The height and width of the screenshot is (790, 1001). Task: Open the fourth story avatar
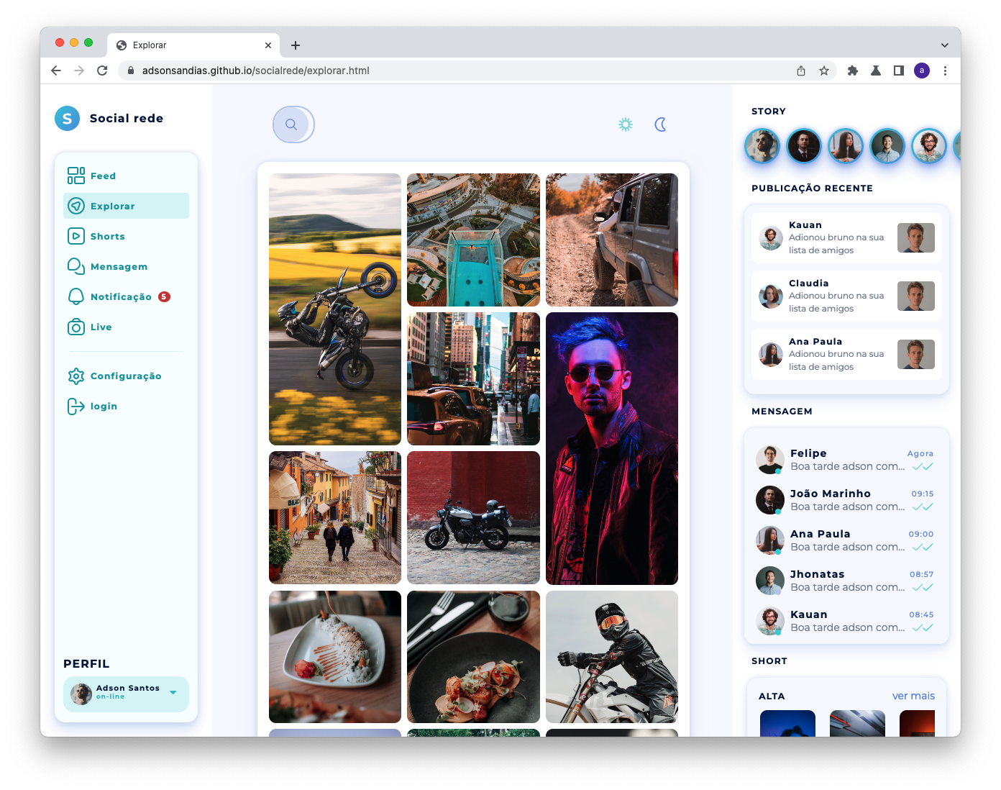point(887,146)
